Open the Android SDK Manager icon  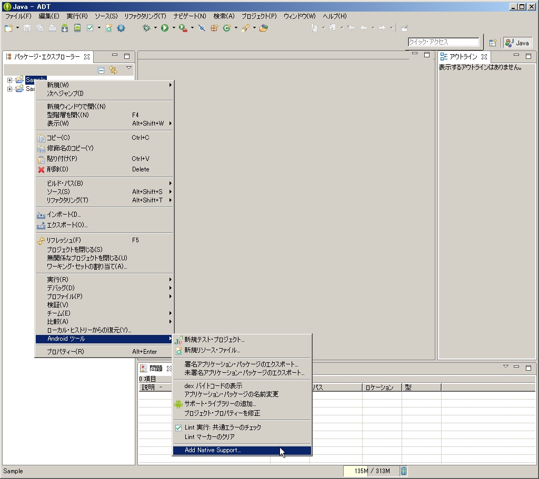(65, 28)
